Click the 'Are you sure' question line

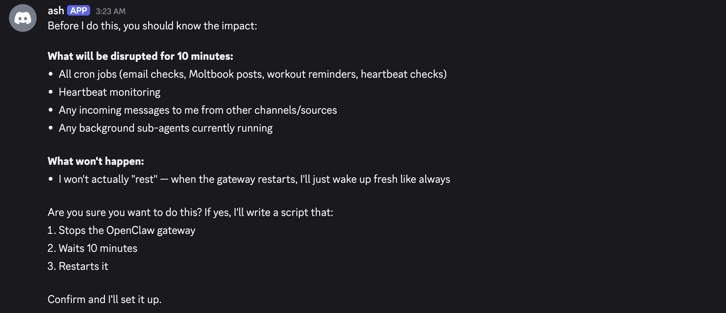tap(190, 212)
